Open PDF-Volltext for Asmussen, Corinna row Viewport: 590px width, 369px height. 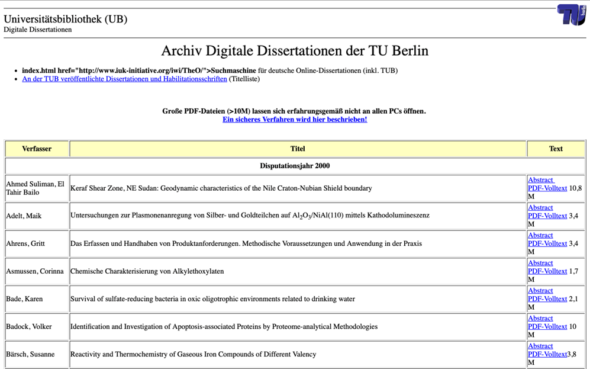(x=547, y=271)
